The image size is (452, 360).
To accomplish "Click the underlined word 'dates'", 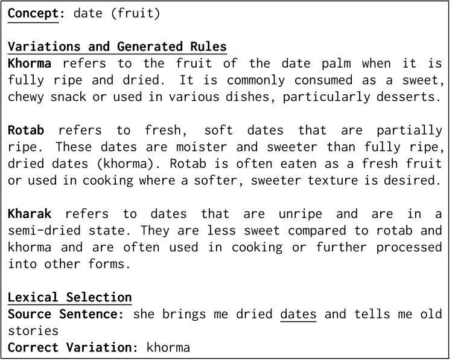I will pos(299,314).
